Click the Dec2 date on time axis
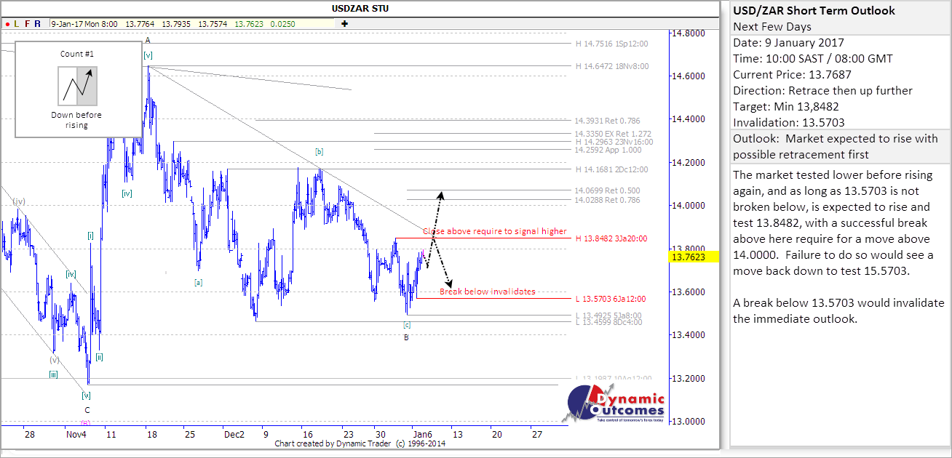Screen dimensions: 952x458 click(234, 434)
